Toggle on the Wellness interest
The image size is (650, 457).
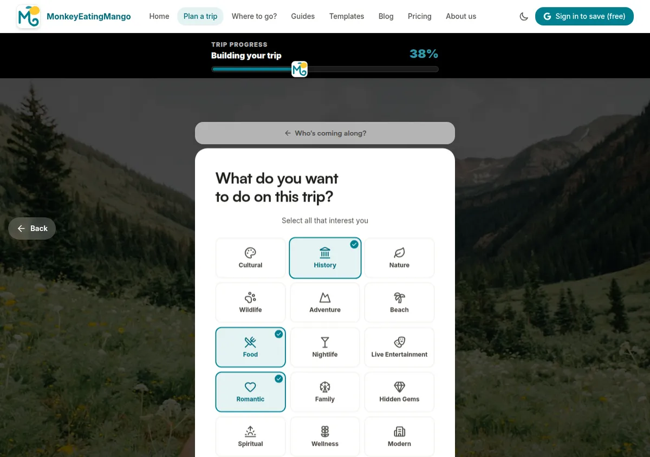[x=325, y=436]
